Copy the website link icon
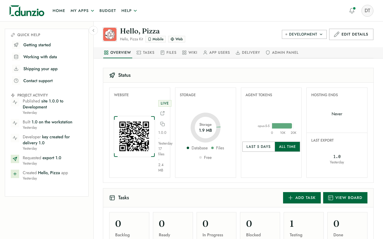Screen dimensions: 383x239 coord(162,124)
